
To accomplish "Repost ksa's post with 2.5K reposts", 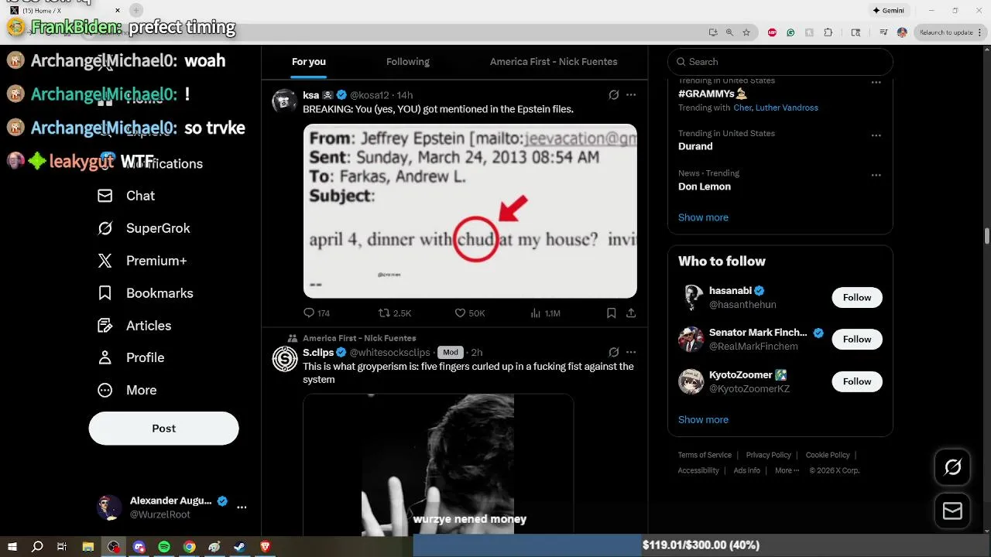I will [394, 313].
